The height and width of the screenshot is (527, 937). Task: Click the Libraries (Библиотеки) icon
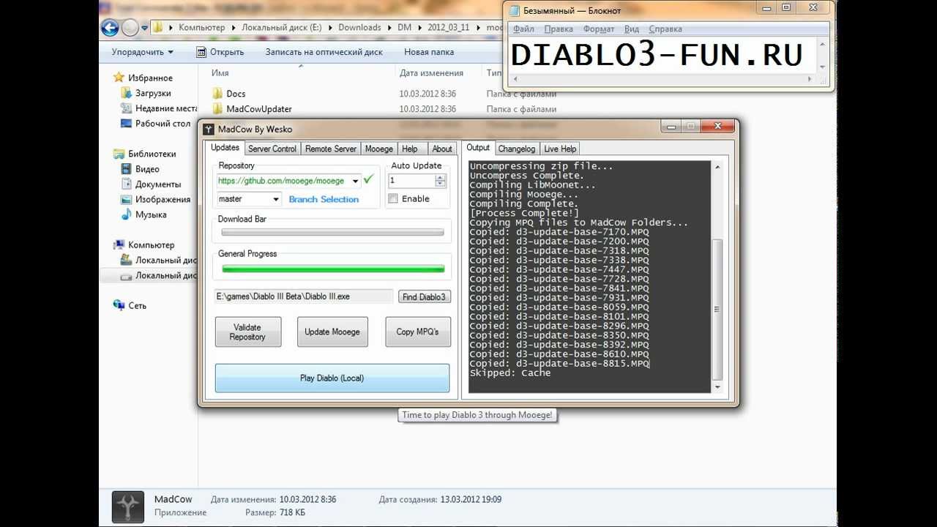pos(119,154)
